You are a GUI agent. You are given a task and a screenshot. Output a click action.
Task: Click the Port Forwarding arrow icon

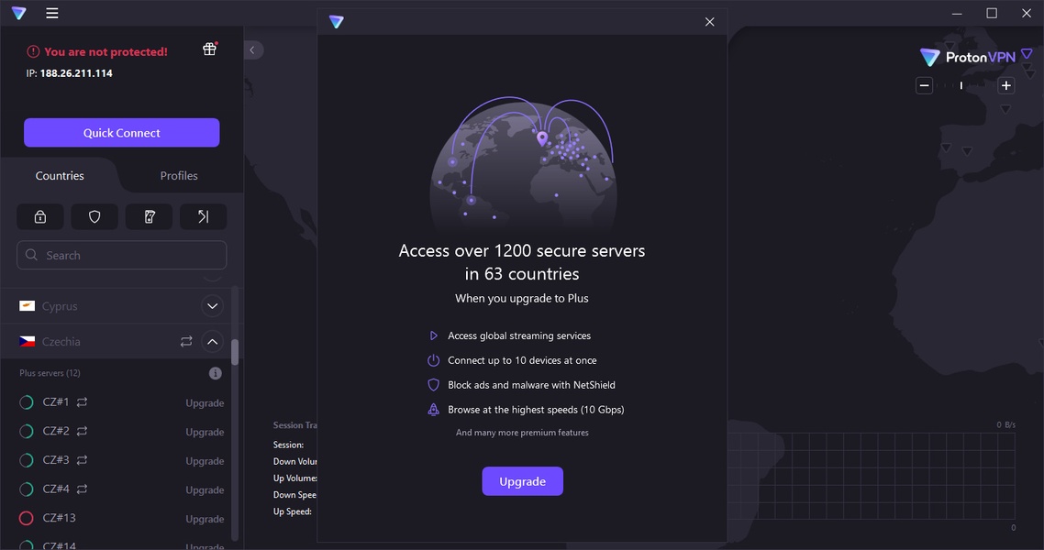pos(204,216)
